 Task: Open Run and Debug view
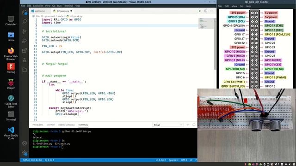[x=25, y=41]
